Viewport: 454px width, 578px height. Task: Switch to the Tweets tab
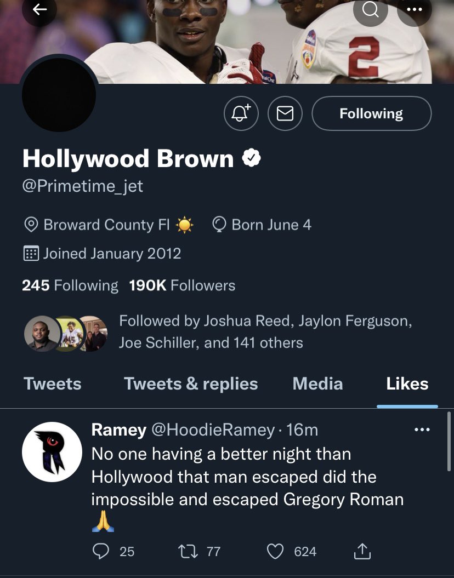(53, 384)
